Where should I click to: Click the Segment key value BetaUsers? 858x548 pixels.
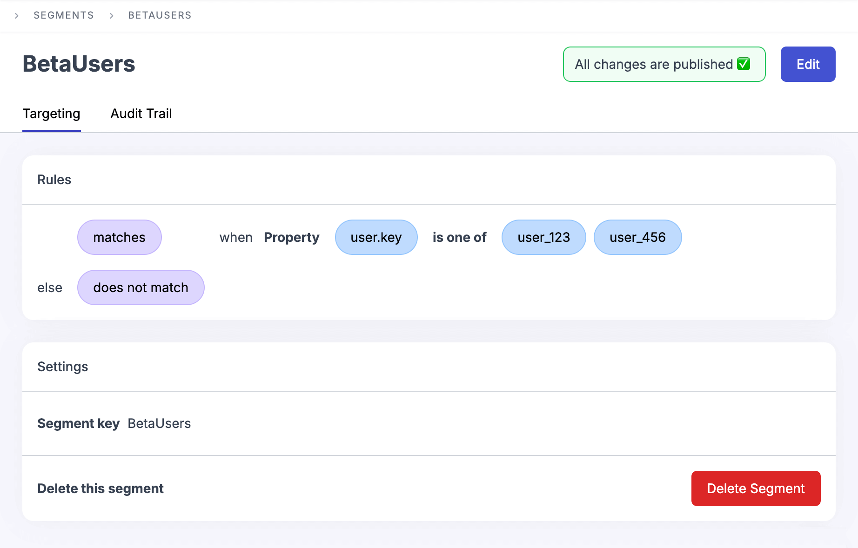(x=159, y=423)
